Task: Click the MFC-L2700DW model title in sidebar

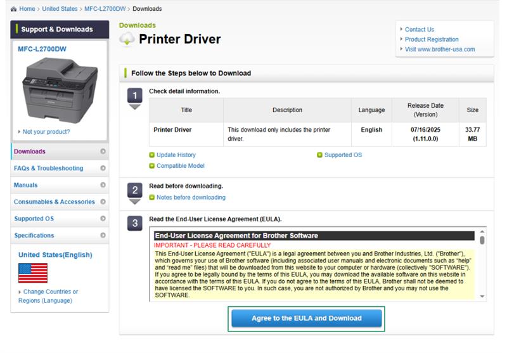Action: coord(42,49)
